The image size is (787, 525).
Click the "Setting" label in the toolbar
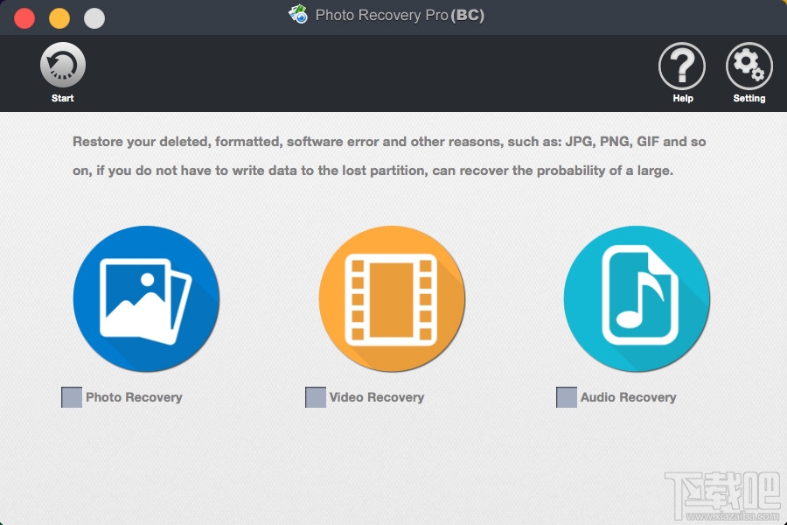(749, 99)
